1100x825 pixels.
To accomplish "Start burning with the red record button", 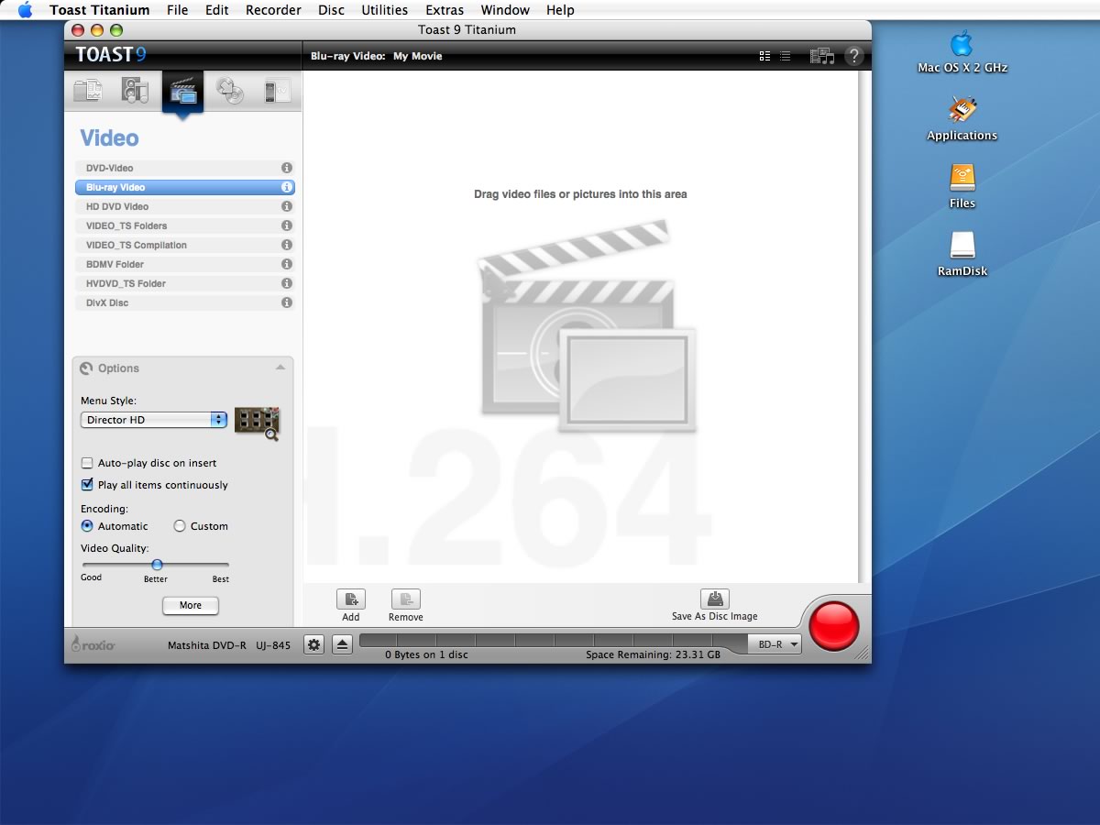I will (833, 627).
